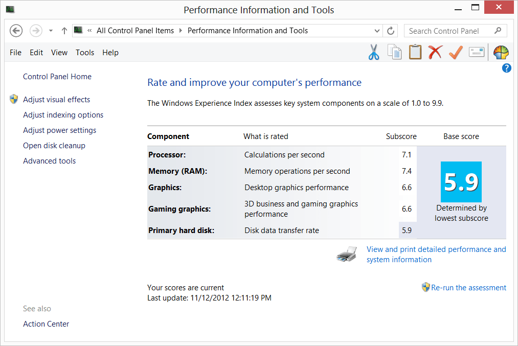Click the Component column header
This screenshot has height=346, width=518.
pyautogui.click(x=168, y=136)
